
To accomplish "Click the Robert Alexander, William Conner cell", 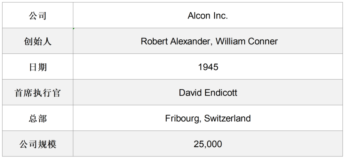I will click(208, 41).
